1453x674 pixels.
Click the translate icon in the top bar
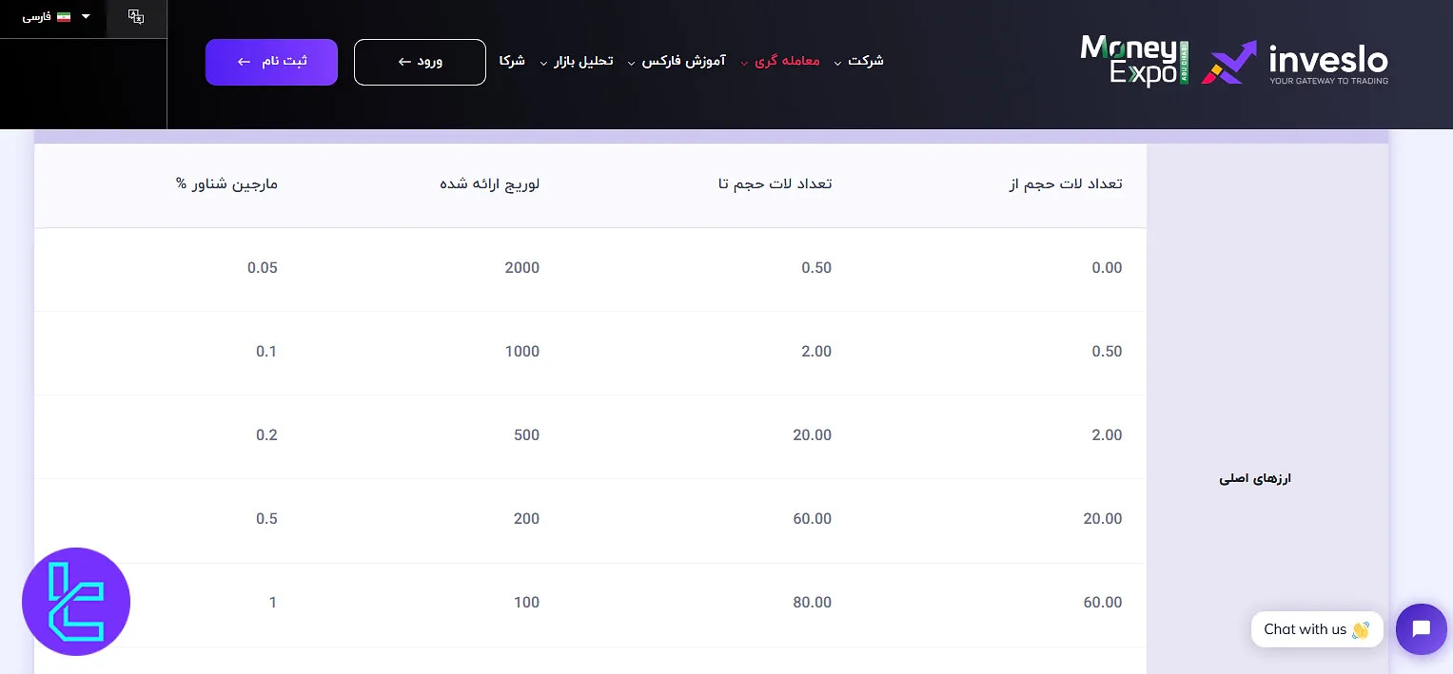(x=136, y=17)
